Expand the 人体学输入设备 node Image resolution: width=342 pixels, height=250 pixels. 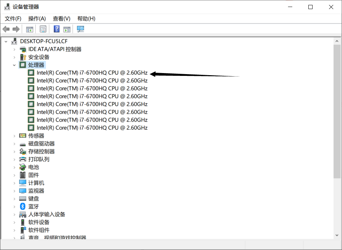pyautogui.click(x=14, y=215)
